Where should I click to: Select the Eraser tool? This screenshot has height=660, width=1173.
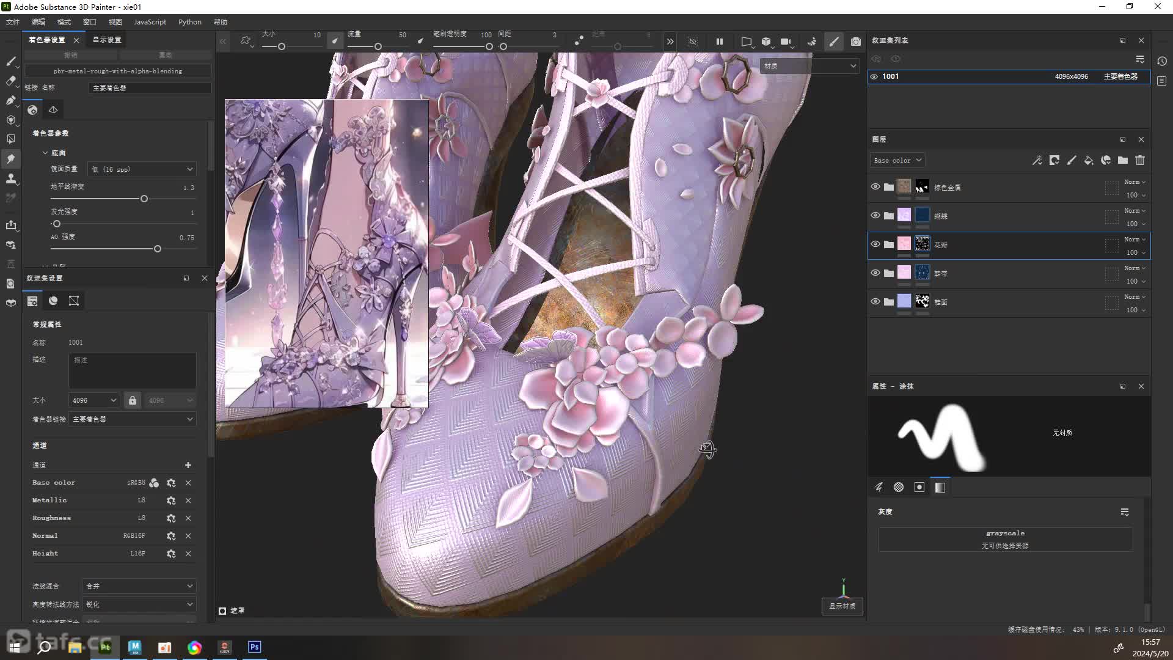[10, 81]
